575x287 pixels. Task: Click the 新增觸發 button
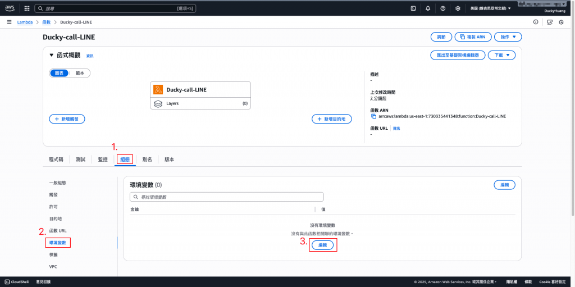click(67, 119)
